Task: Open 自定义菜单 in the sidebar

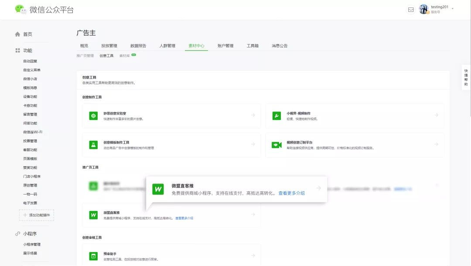Action: [32, 70]
